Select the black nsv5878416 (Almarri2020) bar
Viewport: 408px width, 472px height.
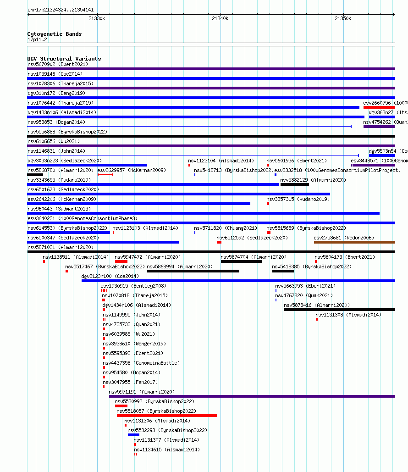(340, 310)
